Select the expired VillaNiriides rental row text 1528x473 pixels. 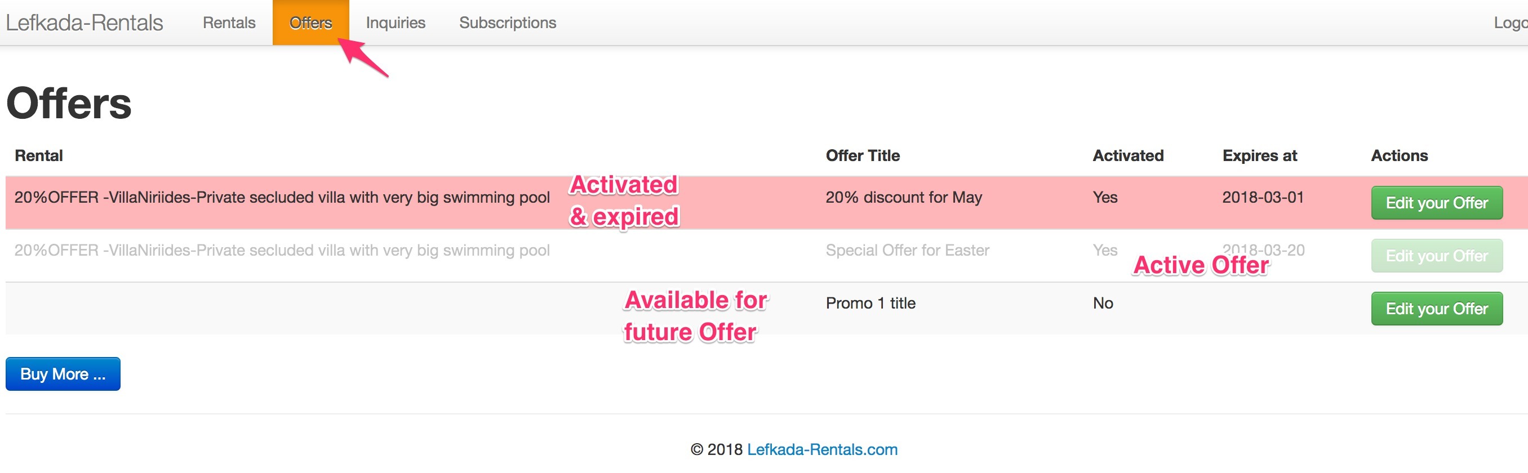(282, 198)
